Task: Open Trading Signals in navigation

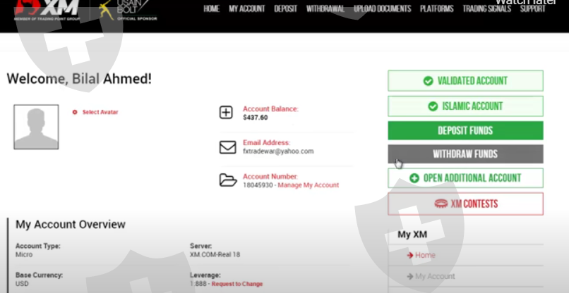Action: coord(487,8)
